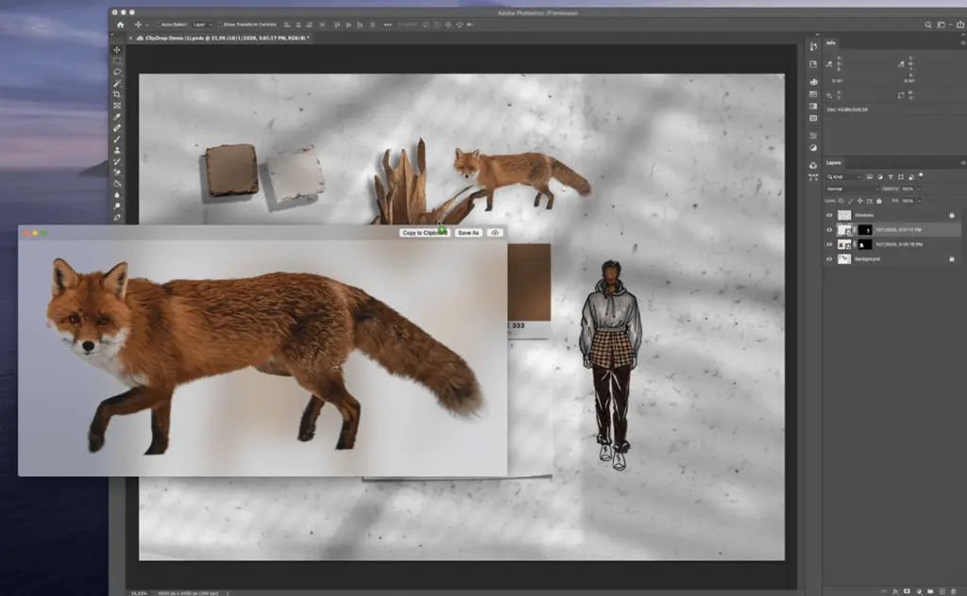Add layer style with fx icon
Image resolution: width=967 pixels, height=596 pixels.
[x=895, y=591]
